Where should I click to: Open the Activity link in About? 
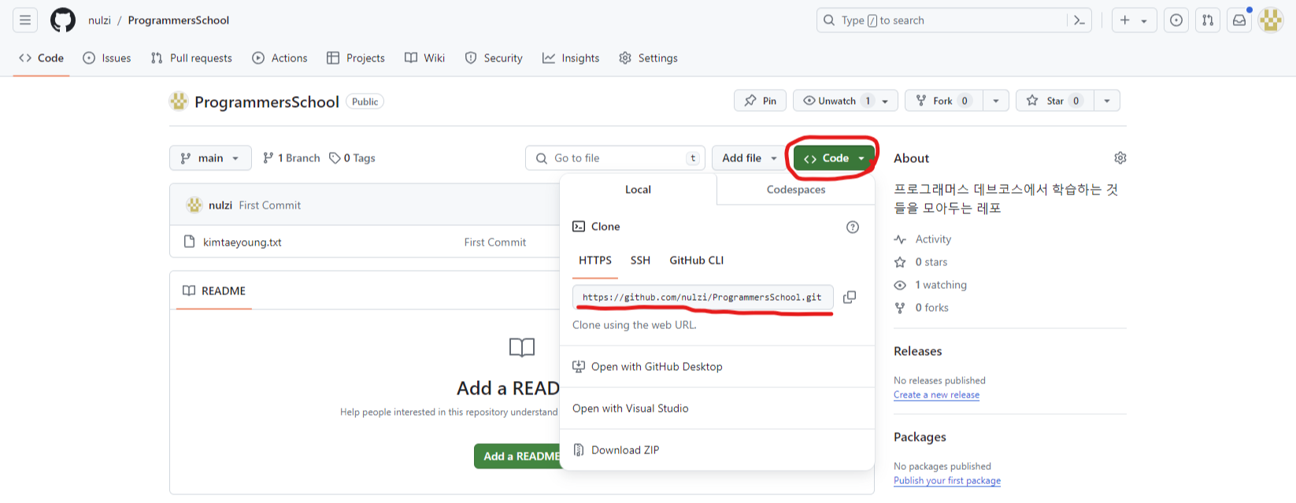coord(923,239)
